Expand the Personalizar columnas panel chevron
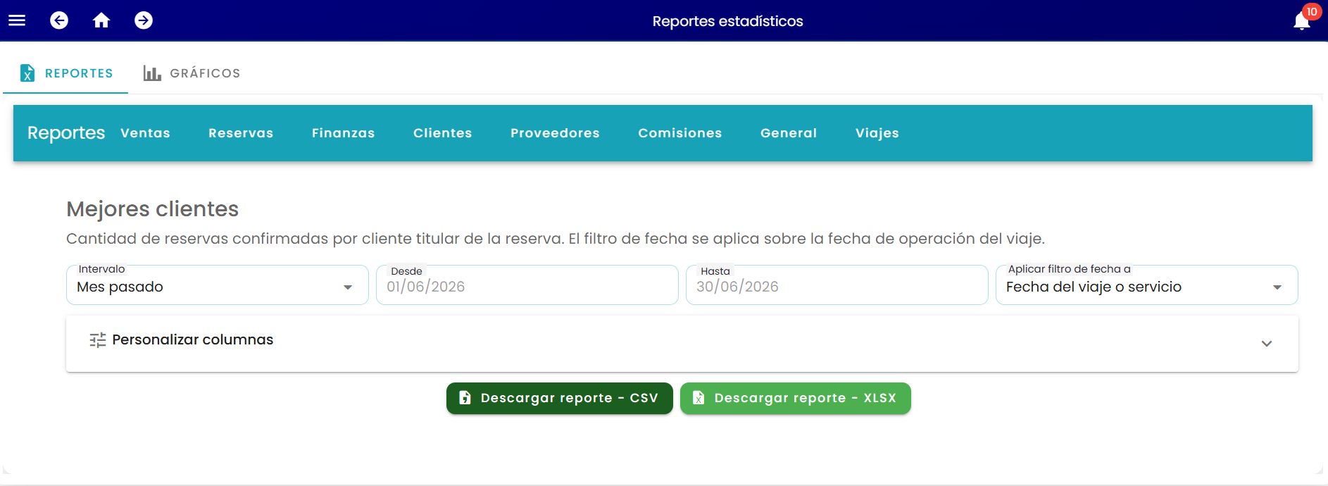The width and height of the screenshot is (1328, 486). pyautogui.click(x=1267, y=344)
